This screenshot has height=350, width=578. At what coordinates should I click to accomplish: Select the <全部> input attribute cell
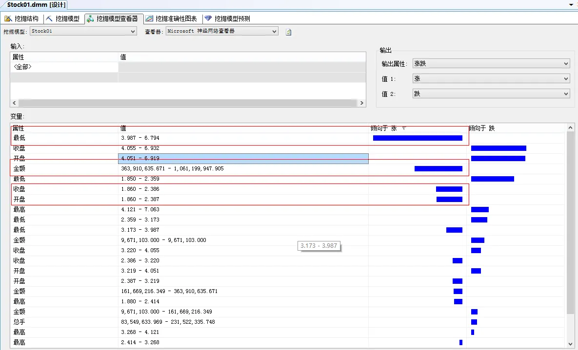(x=22, y=67)
